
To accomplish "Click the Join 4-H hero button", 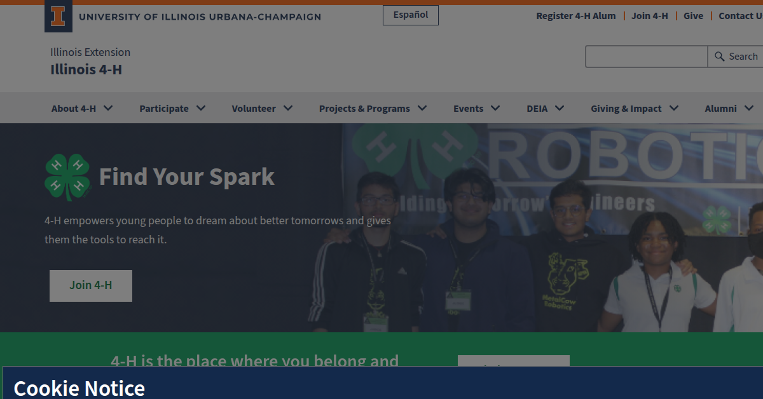I will pyautogui.click(x=91, y=285).
